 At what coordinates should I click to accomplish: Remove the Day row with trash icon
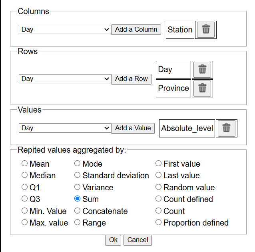(202, 70)
